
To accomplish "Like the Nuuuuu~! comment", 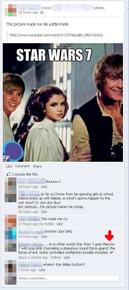I will pyautogui.click(x=44, y=187).
